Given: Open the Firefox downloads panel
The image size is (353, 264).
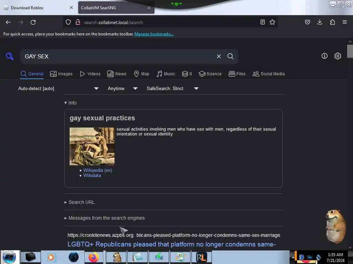Looking at the screenshot, I should (x=320, y=22).
